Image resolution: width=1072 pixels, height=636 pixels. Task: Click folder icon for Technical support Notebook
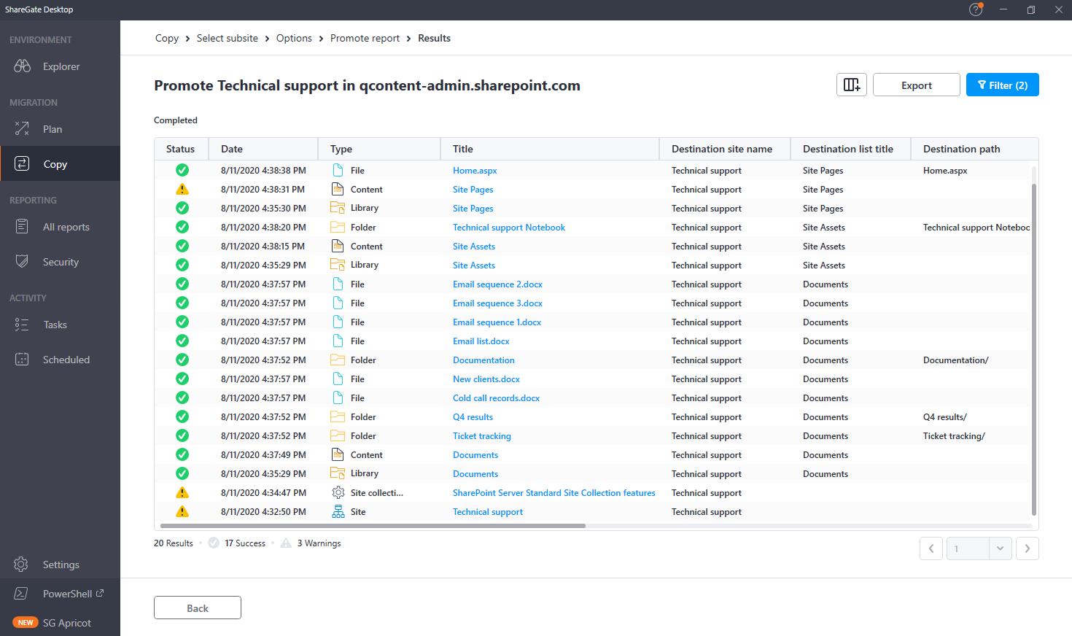(338, 227)
